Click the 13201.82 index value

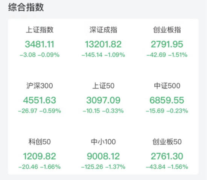(103, 44)
